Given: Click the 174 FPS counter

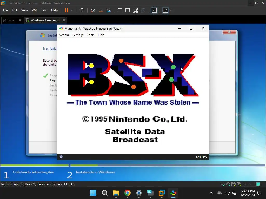Looking at the screenshot, I should (x=201, y=157).
